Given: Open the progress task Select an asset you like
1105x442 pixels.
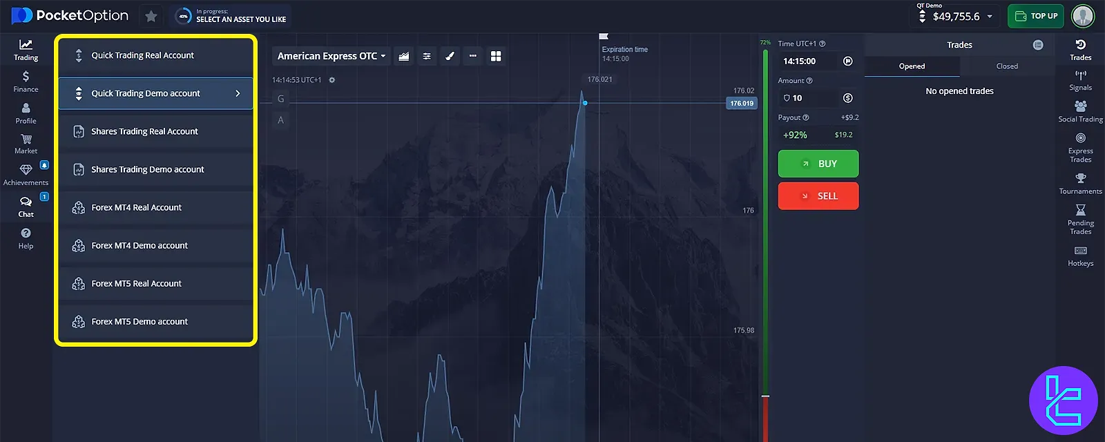Looking at the screenshot, I should [231, 16].
